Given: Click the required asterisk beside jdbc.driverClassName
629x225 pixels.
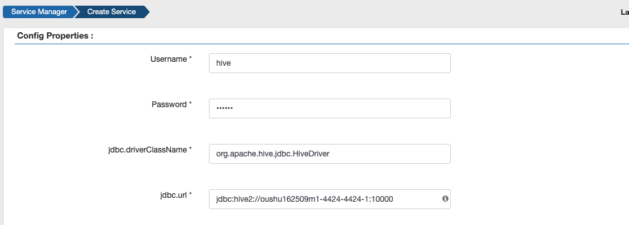Looking at the screenshot, I should coord(190,149).
